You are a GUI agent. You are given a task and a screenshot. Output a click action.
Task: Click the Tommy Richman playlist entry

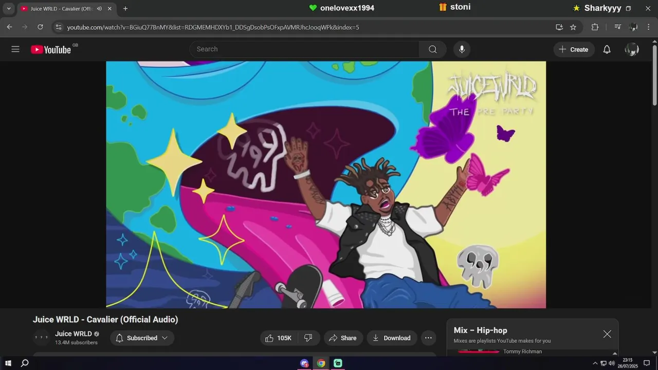pyautogui.click(x=522, y=351)
